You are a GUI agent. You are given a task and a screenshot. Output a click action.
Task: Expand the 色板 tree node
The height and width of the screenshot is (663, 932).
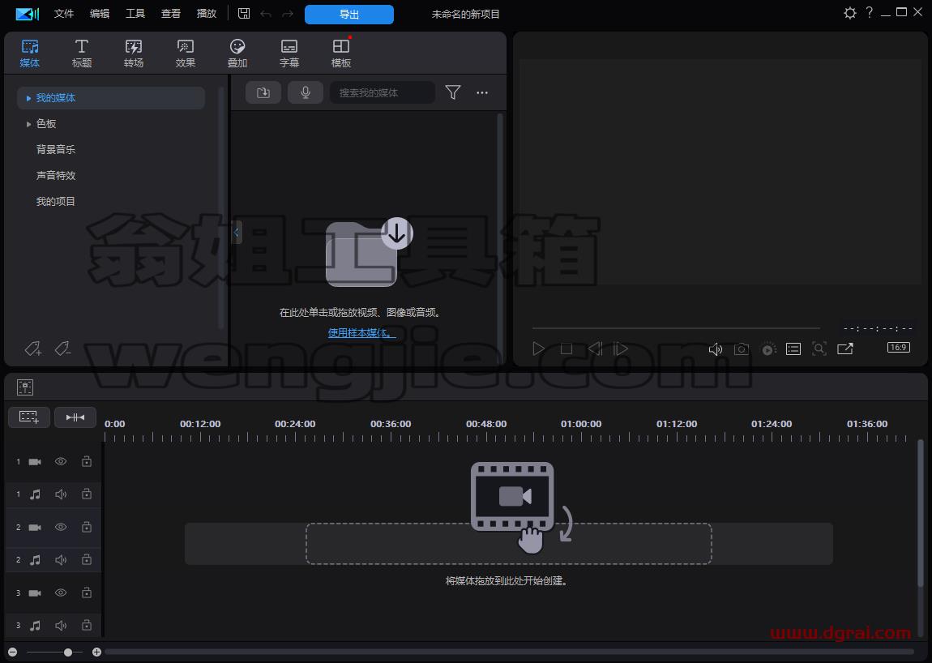(x=28, y=124)
